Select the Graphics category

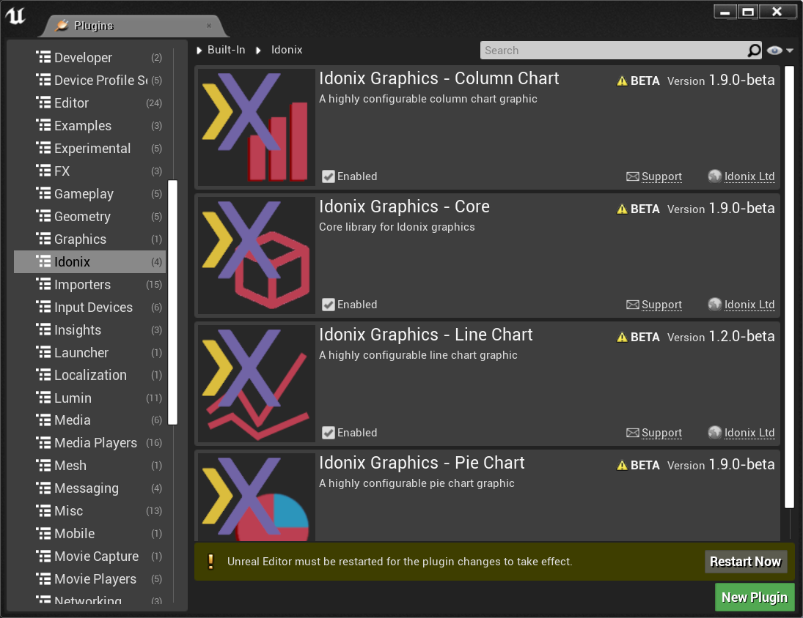90,239
